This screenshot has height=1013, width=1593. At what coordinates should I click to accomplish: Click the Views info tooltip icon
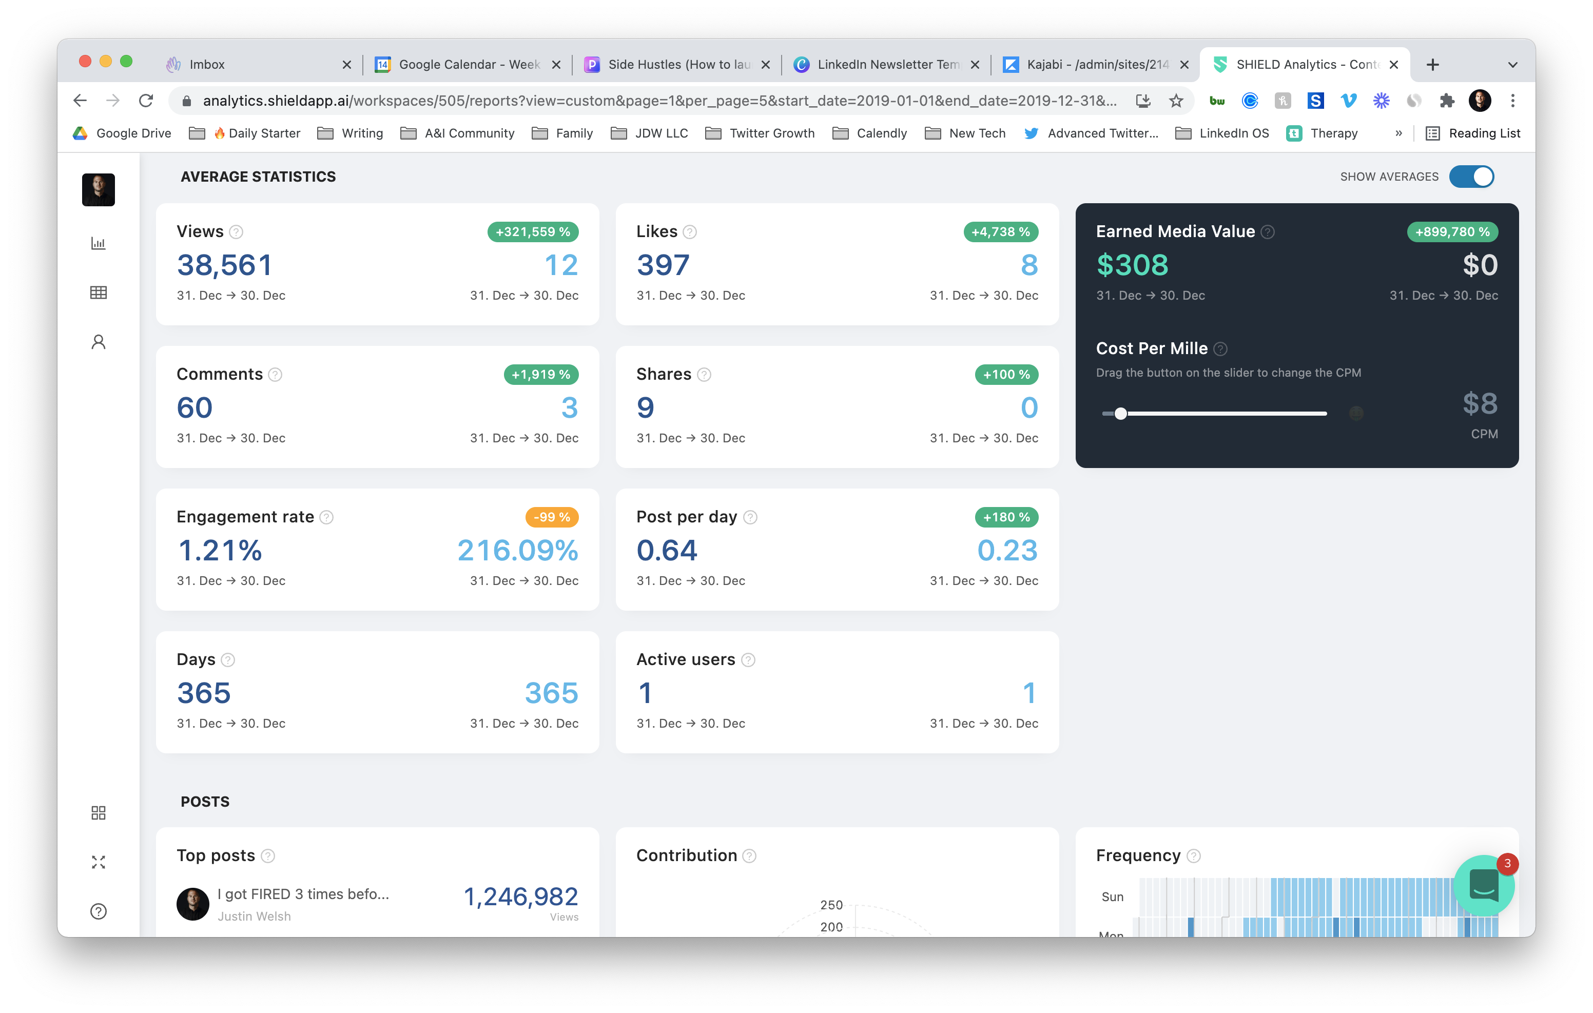[236, 232]
